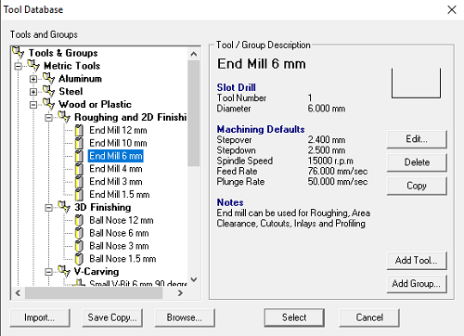
Task: Collapse the 3D Finishing node
Action: click(x=48, y=208)
